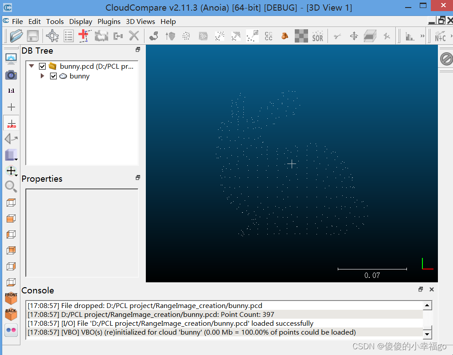Float the Properties panel
453x355 pixels.
138,177
